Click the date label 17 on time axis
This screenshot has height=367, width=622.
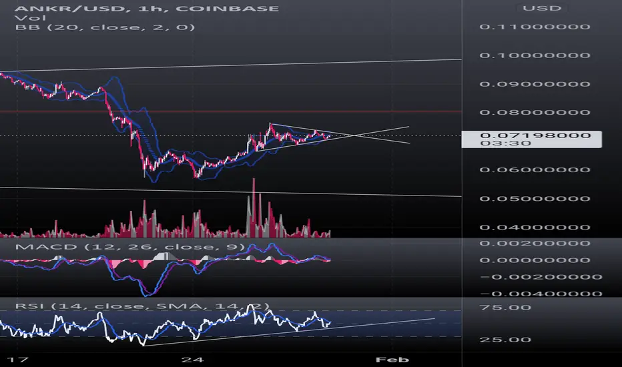(18, 360)
